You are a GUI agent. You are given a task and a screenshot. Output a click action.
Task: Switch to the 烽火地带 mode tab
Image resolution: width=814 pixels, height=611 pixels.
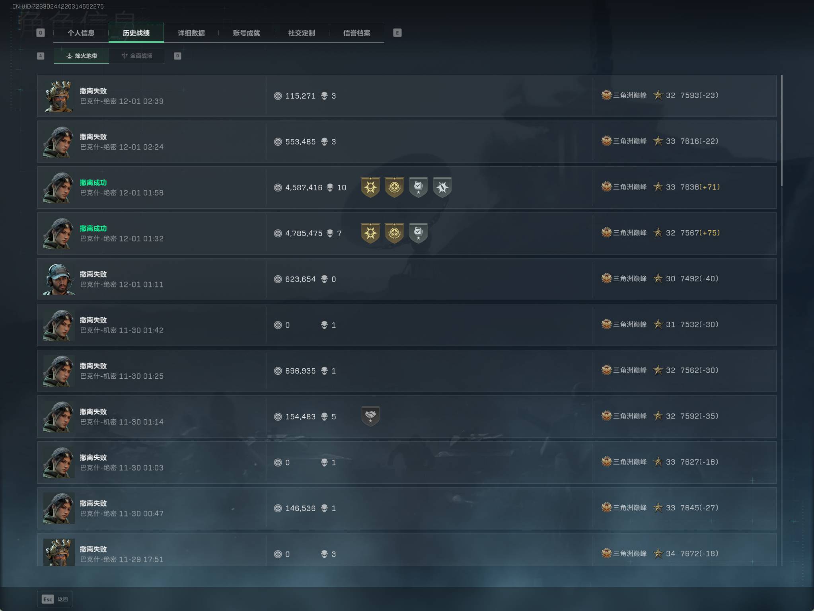point(82,56)
